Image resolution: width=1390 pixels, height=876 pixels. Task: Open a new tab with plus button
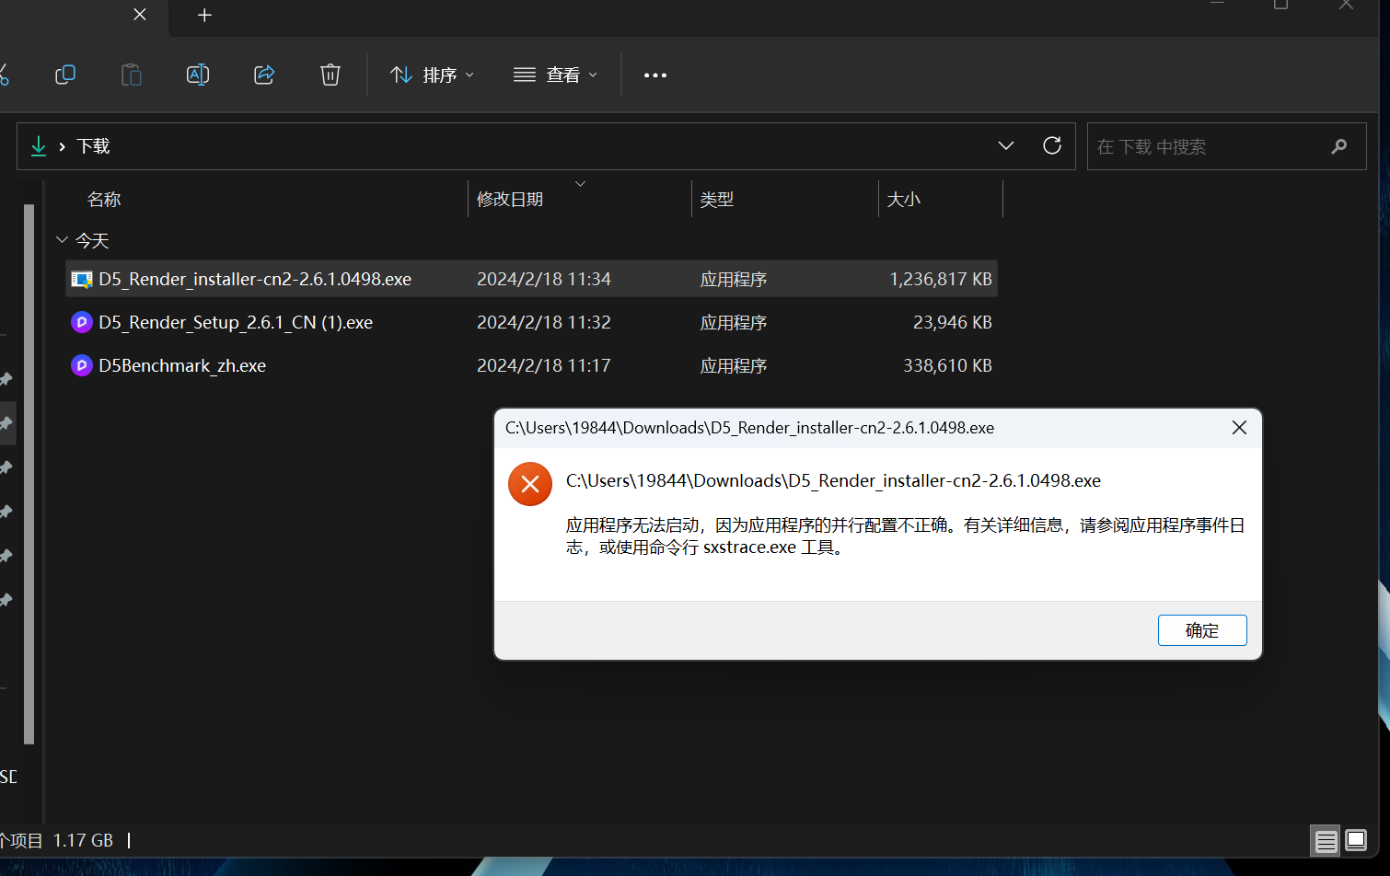(x=205, y=15)
